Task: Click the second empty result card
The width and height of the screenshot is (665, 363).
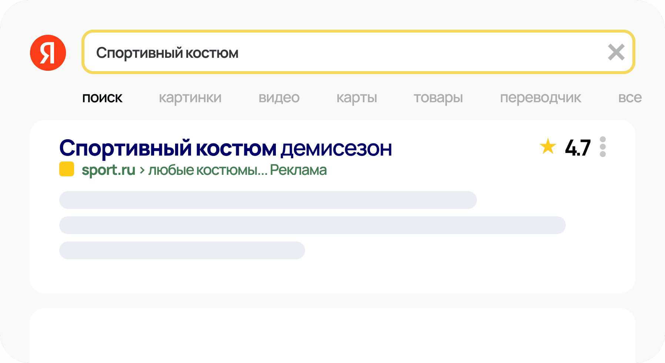Action: pos(332,336)
